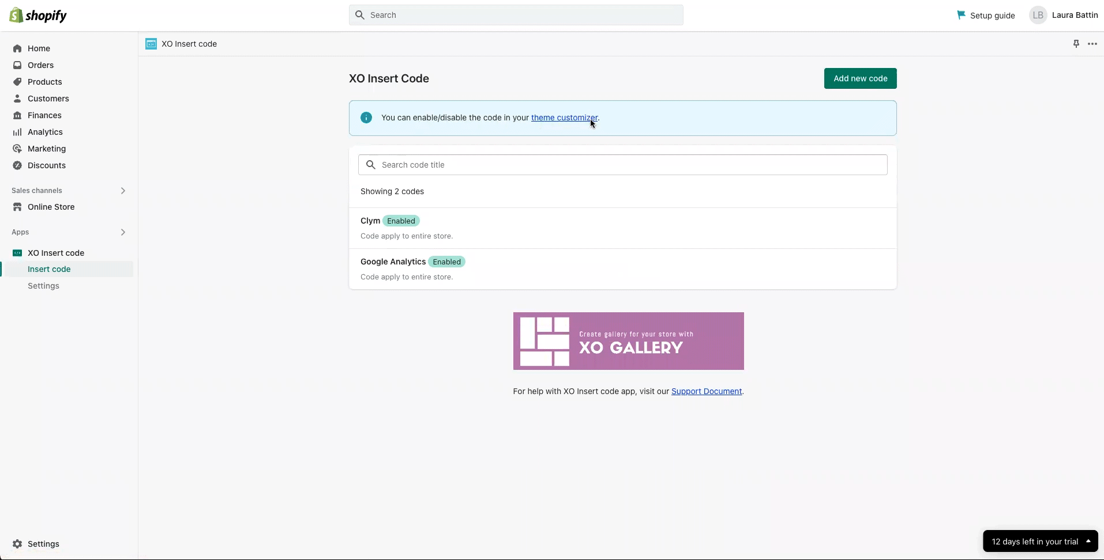Click the XO Insert code header title
This screenshot has width=1104, height=560.
click(x=189, y=44)
